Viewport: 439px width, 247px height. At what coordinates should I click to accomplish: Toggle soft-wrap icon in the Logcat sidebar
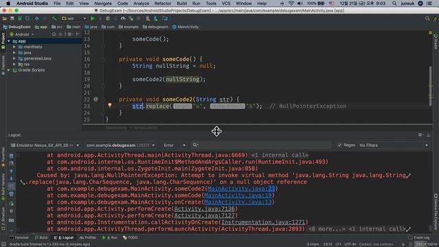click(11, 186)
